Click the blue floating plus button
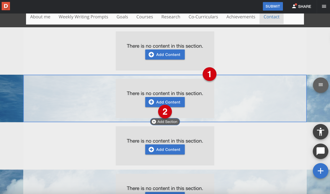The height and width of the screenshot is (194, 330). click(321, 171)
